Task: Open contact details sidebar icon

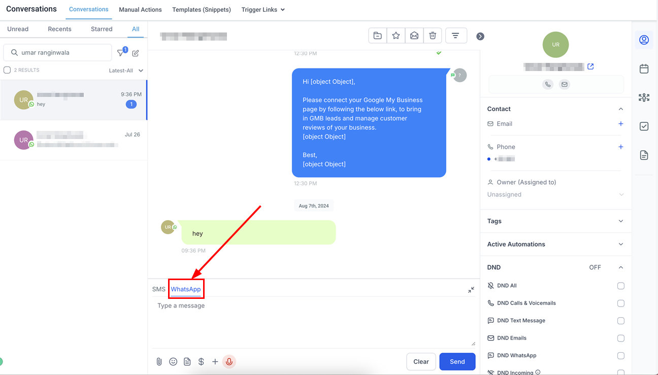Action: click(x=644, y=40)
